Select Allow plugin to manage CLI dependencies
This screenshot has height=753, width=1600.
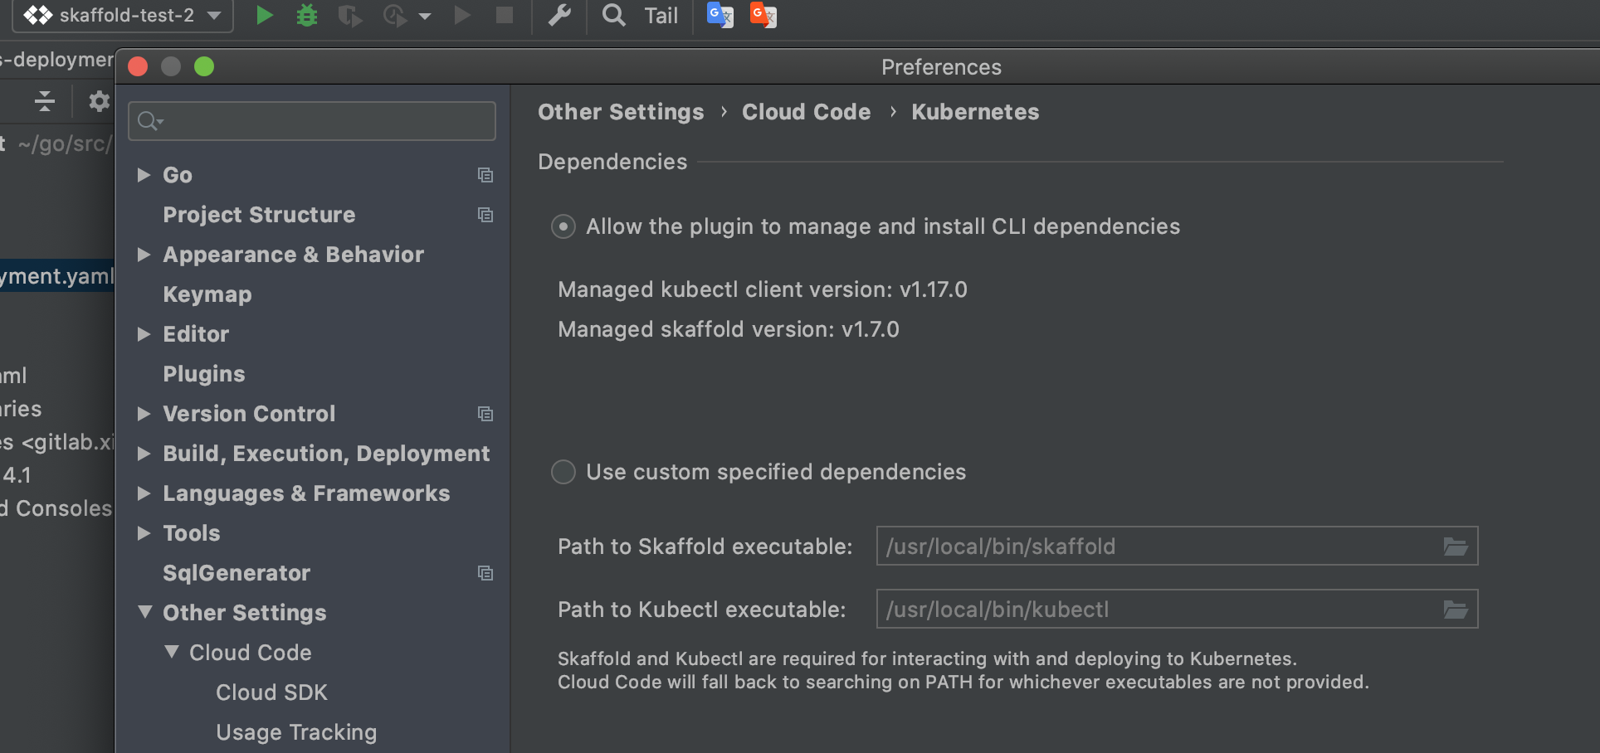(x=563, y=226)
